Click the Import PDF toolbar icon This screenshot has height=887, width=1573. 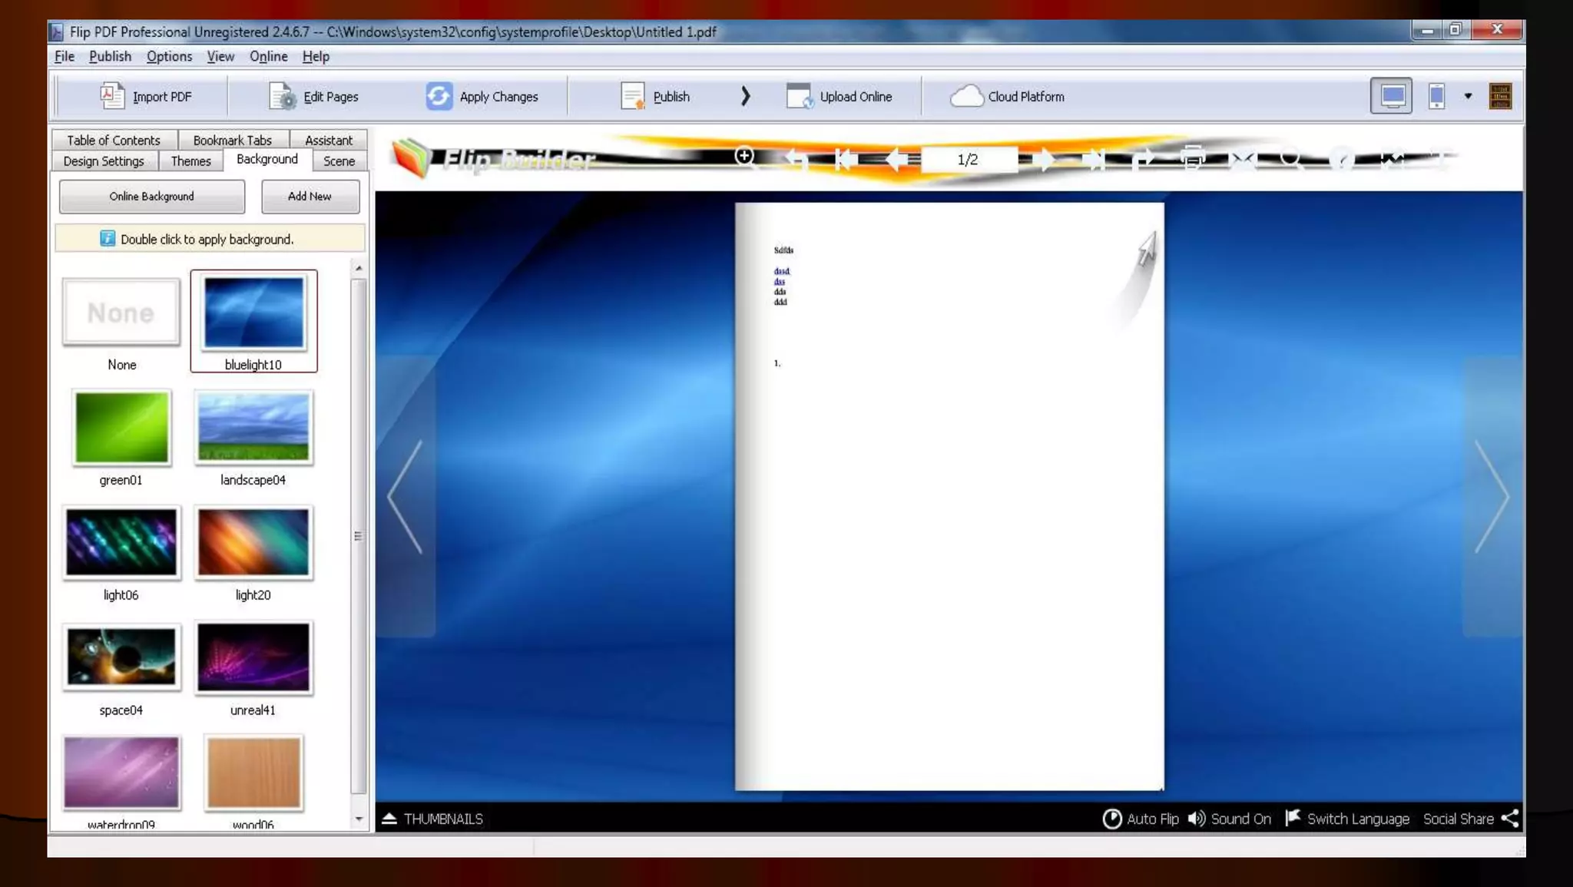[x=111, y=96]
